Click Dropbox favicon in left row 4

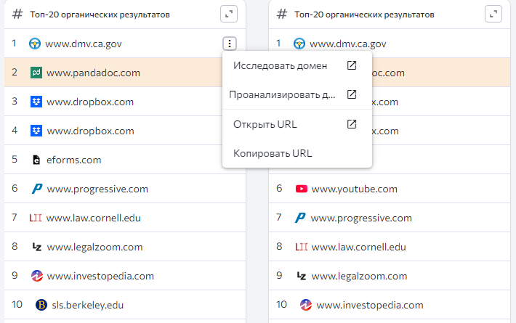36,131
